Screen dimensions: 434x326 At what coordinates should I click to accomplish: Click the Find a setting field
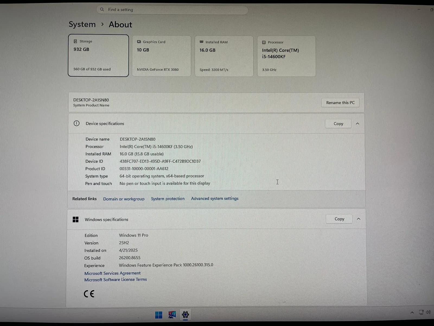tap(172, 10)
